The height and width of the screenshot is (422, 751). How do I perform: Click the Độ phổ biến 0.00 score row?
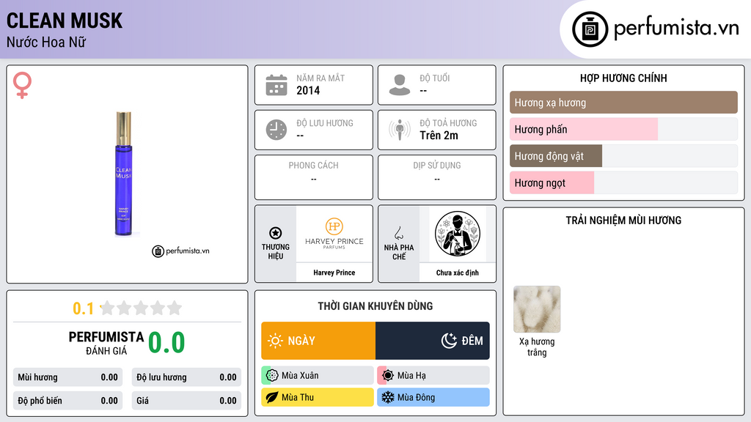(x=67, y=401)
